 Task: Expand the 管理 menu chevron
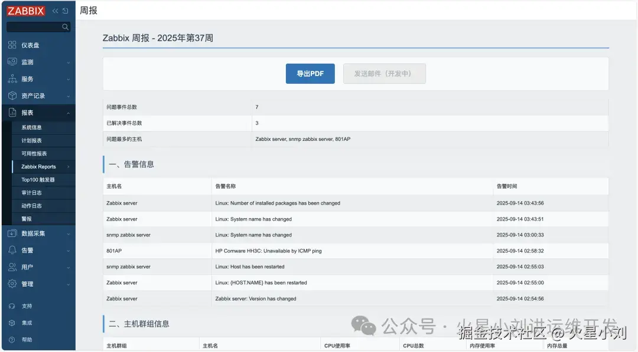coord(69,285)
